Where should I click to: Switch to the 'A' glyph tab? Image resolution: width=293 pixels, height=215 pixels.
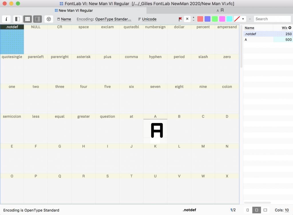[x=220, y=10]
